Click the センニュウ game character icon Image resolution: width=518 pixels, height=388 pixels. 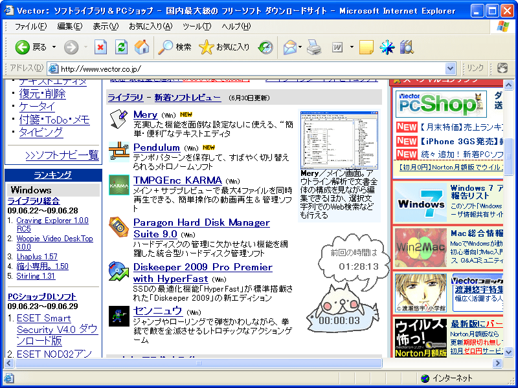coord(119,316)
